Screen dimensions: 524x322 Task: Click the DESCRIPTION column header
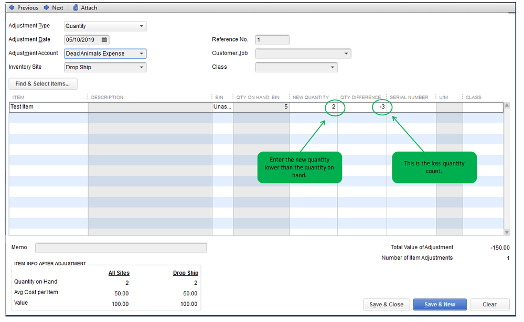108,98
